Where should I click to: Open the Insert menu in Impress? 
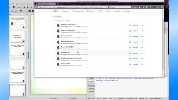23,4
